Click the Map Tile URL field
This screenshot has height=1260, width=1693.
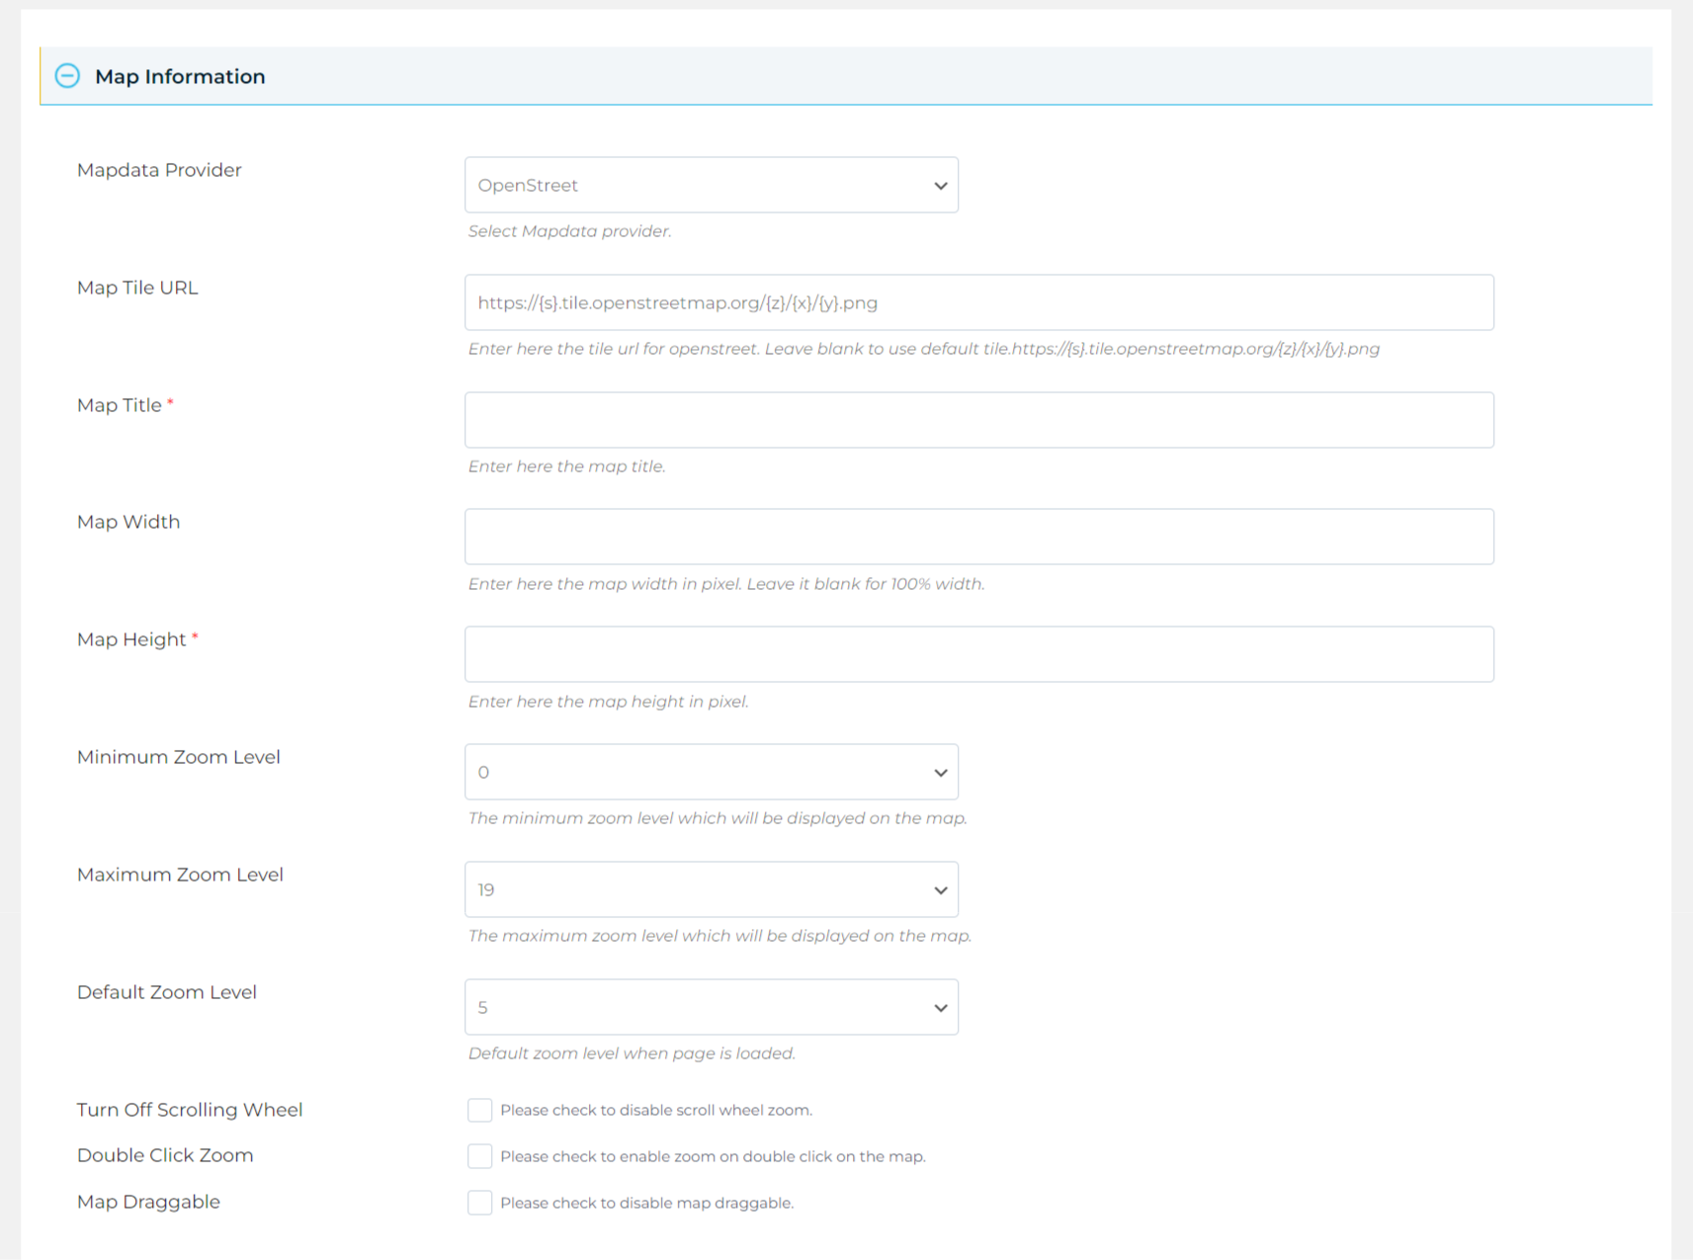tap(979, 302)
